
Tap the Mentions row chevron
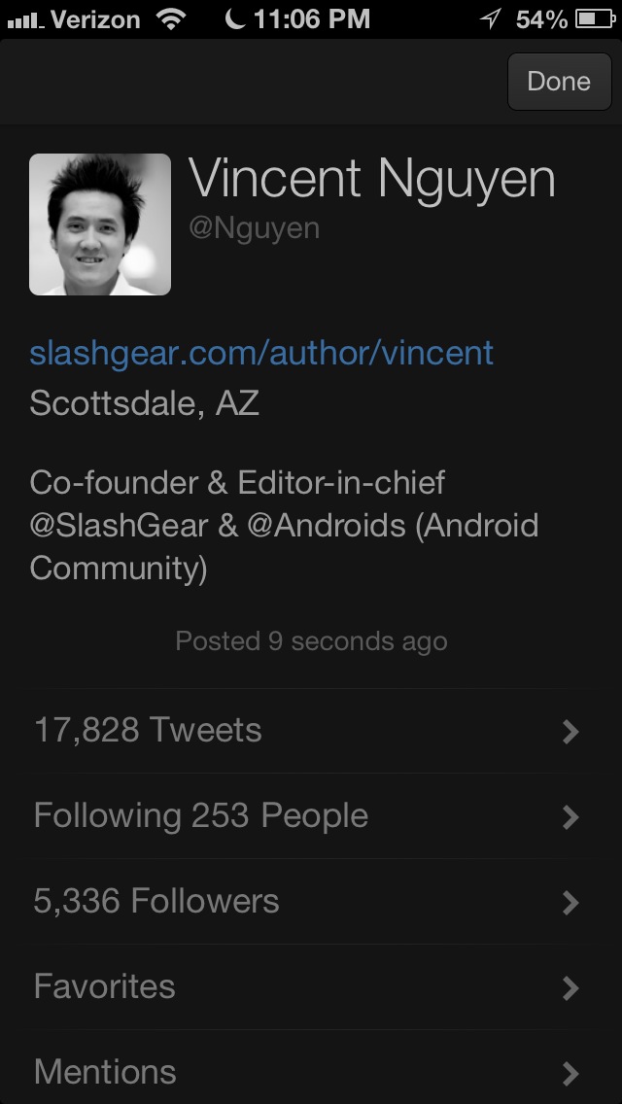(x=570, y=1073)
